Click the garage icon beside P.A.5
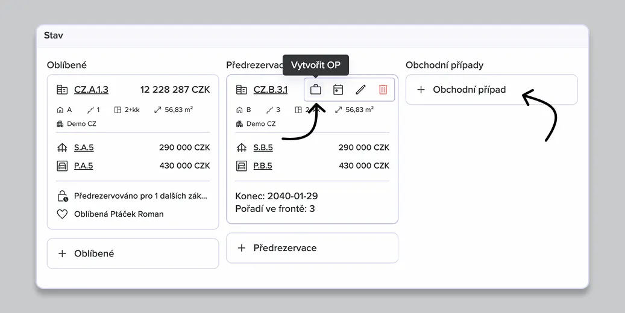This screenshot has width=625, height=313. point(62,166)
